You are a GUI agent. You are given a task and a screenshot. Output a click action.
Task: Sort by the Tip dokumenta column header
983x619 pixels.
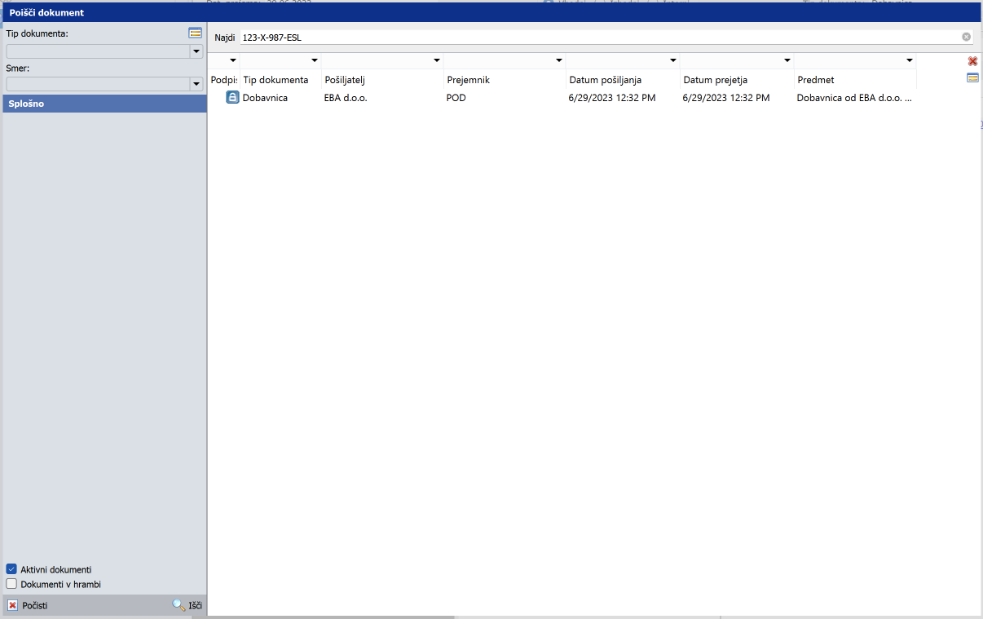click(276, 80)
